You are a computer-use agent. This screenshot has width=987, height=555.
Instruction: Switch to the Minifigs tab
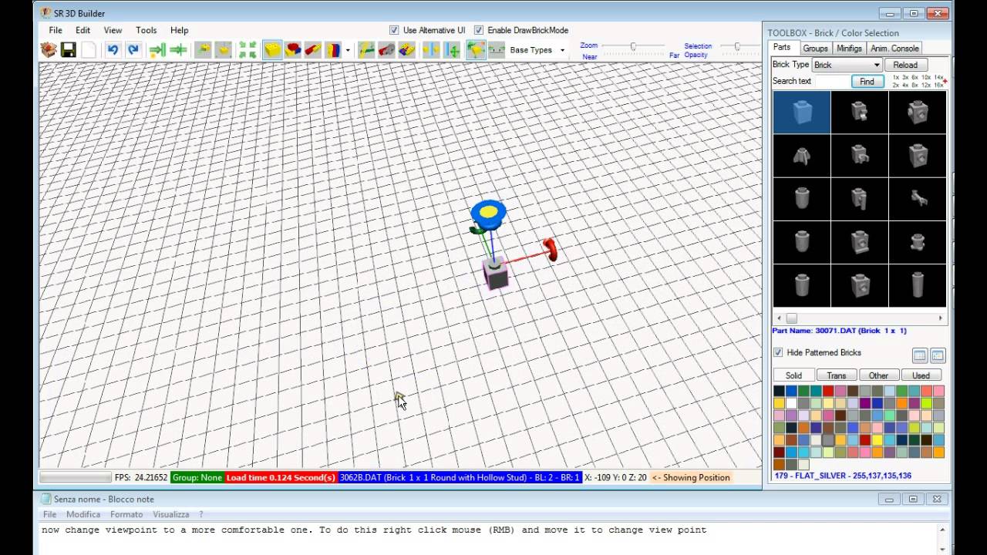click(x=849, y=48)
